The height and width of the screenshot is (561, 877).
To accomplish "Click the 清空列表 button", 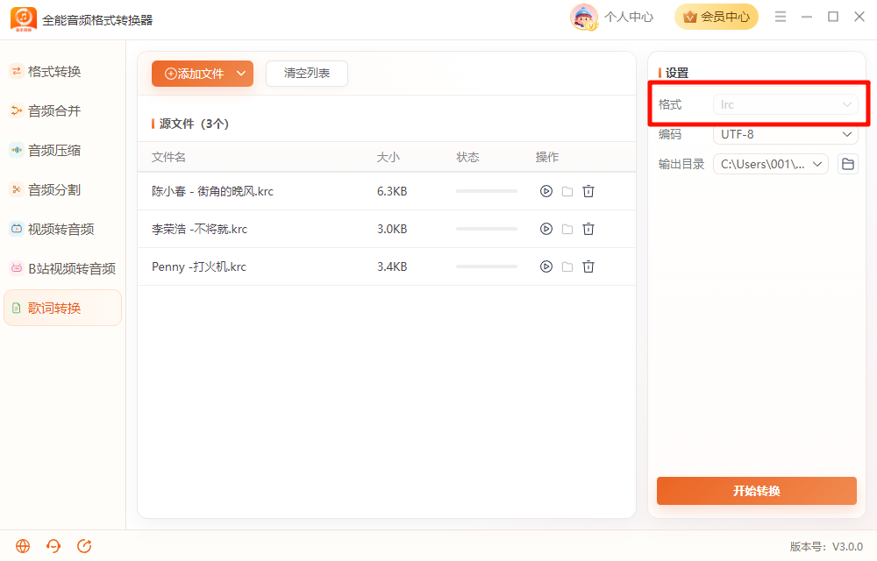I will pos(306,74).
